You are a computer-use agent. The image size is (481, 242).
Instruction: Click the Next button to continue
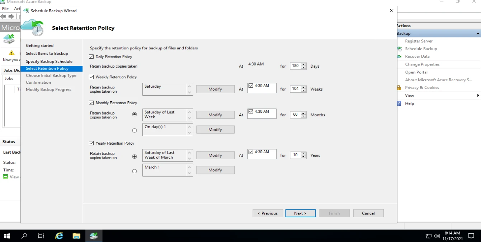point(300,213)
